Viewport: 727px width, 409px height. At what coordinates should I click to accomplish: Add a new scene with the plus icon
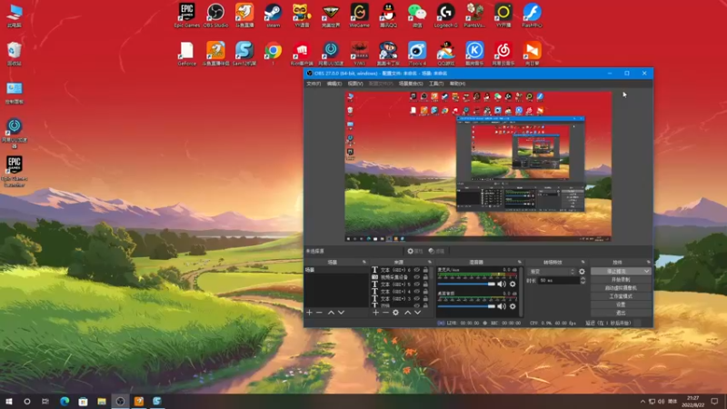(309, 313)
